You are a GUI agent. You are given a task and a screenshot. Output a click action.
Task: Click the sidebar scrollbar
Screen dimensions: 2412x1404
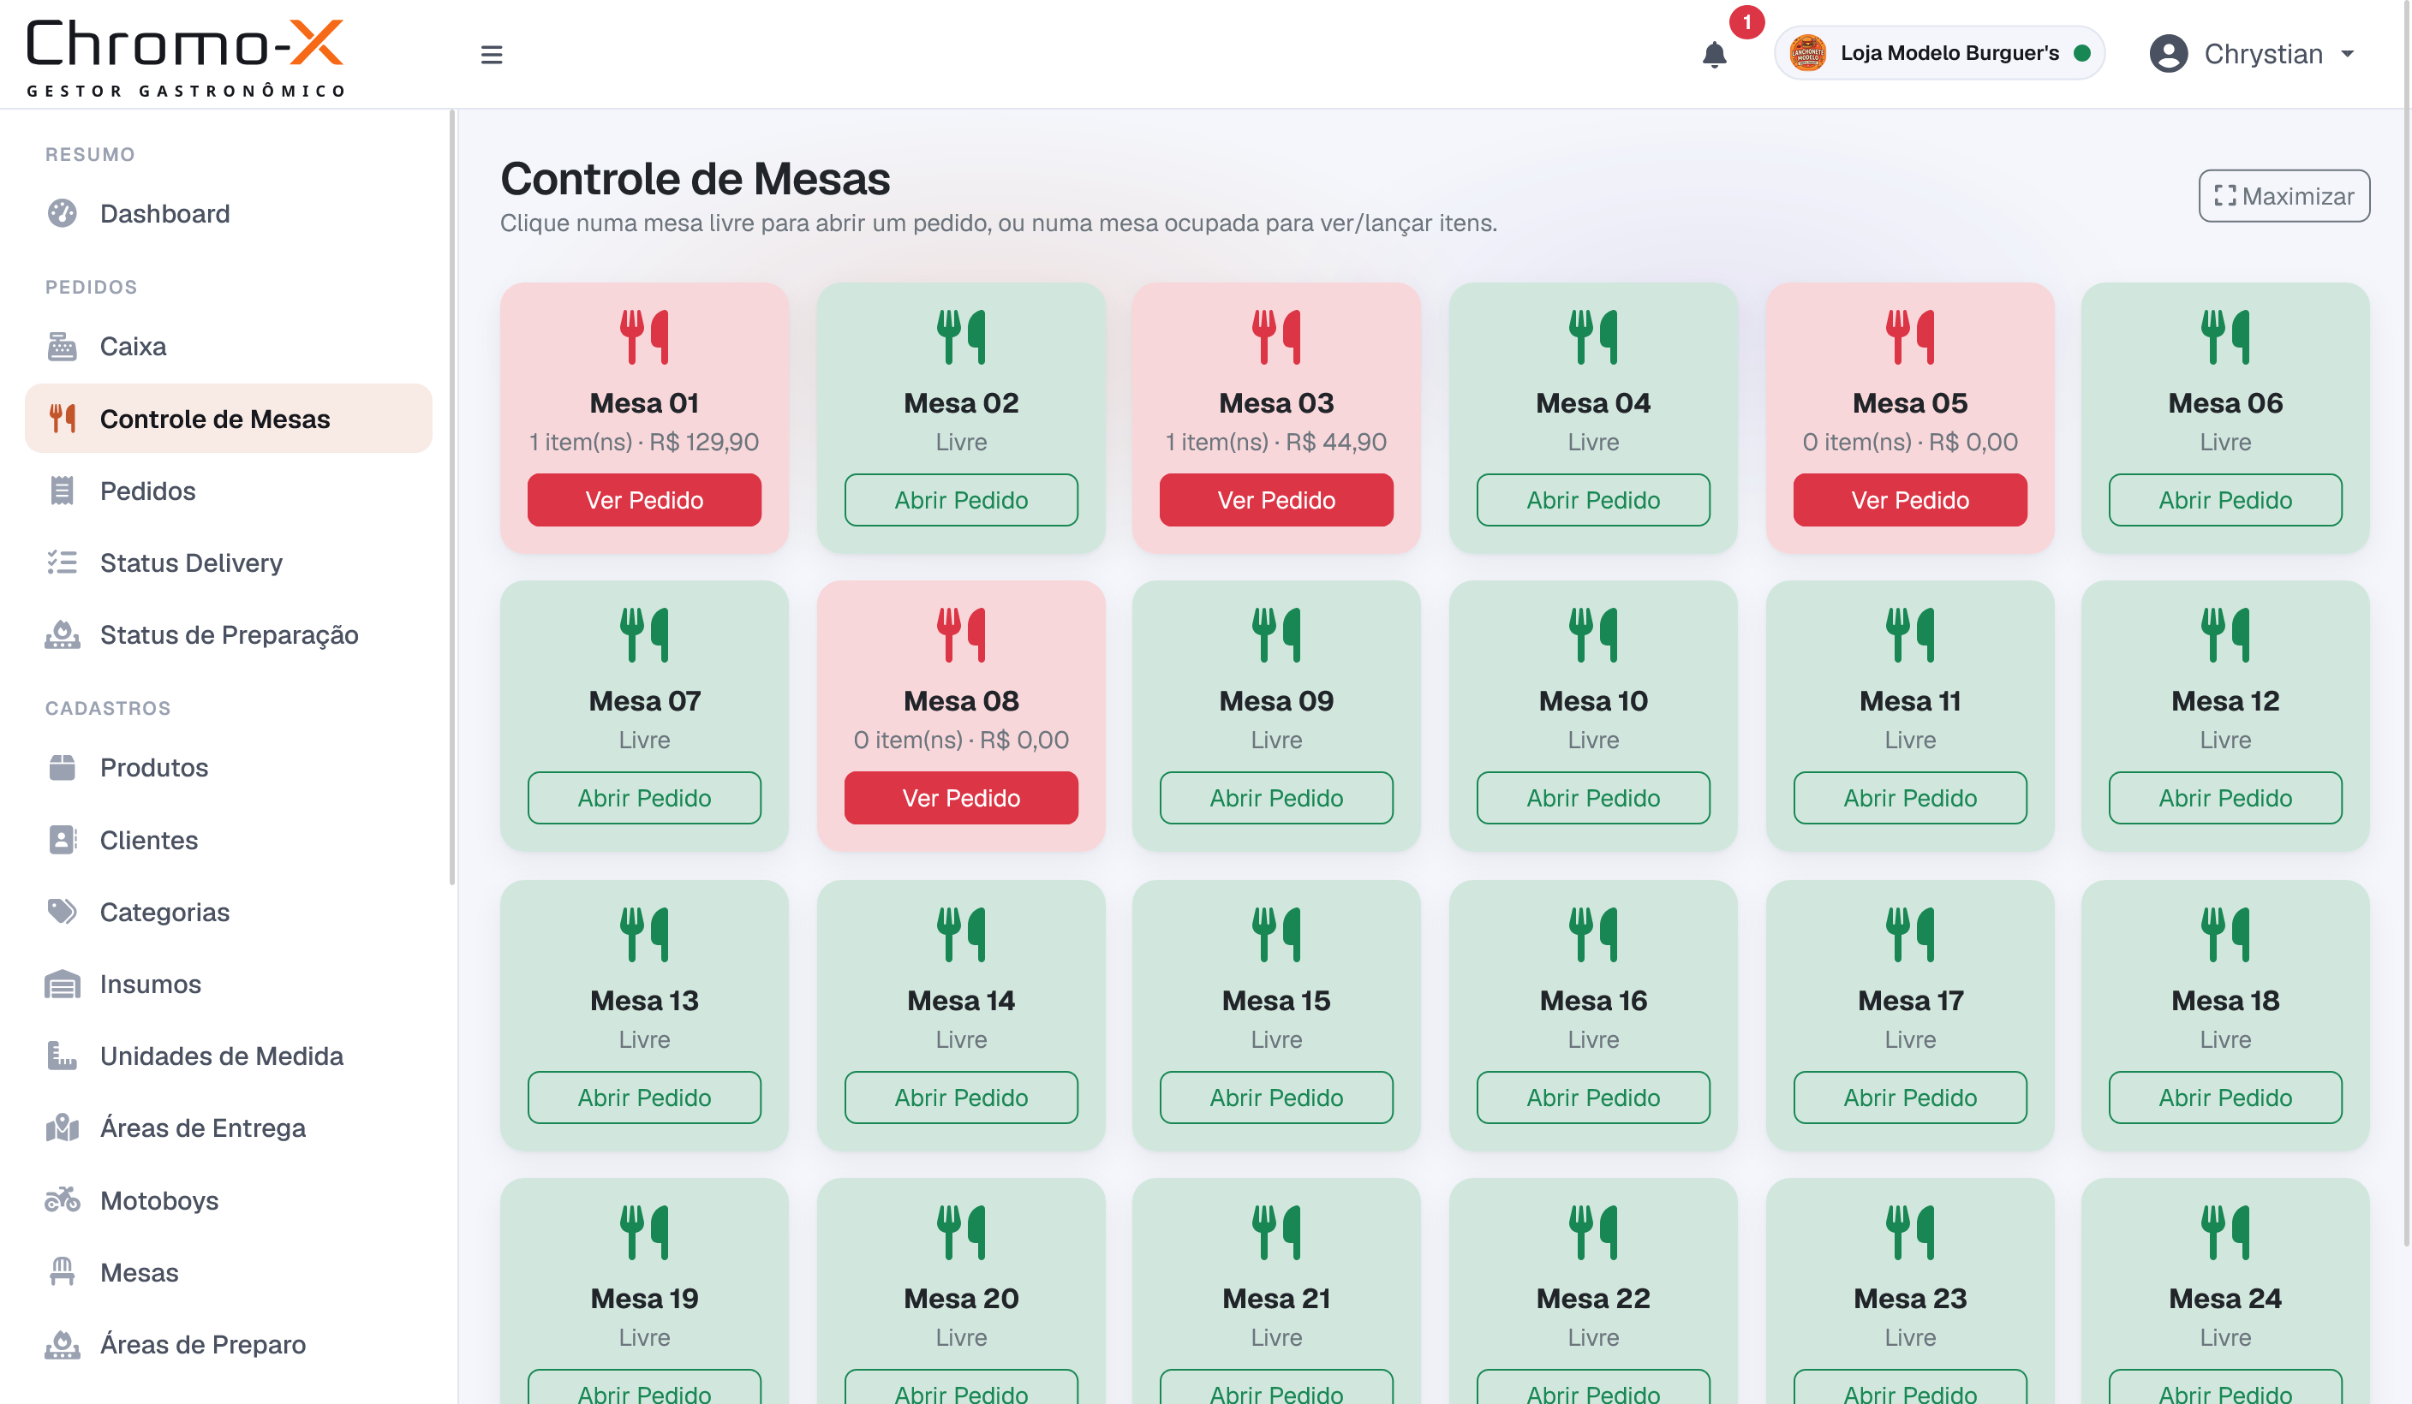[451, 497]
